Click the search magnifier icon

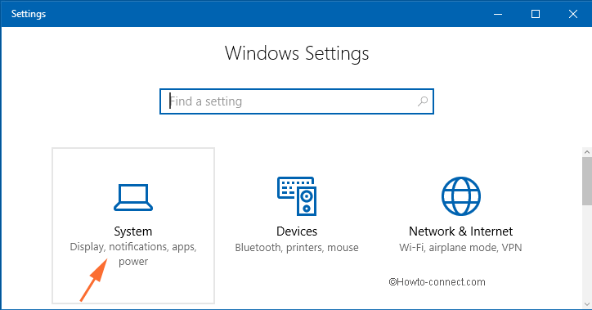click(x=423, y=101)
